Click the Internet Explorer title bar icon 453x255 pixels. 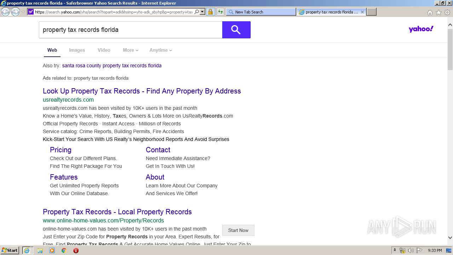[x=4, y=3]
